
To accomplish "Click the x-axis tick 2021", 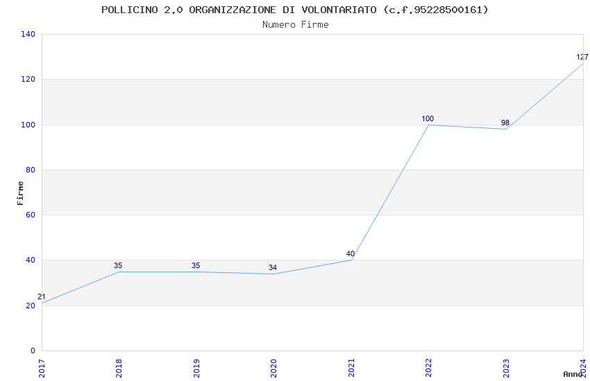I will (x=351, y=368).
